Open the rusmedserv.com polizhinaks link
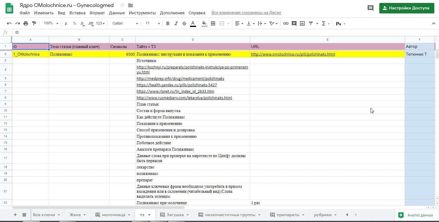439x222 pixels. click(184, 98)
